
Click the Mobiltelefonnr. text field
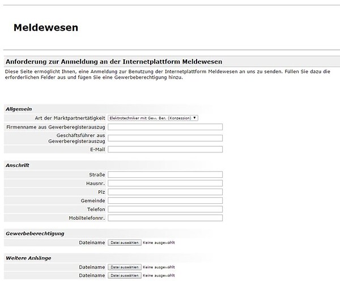click(165, 218)
